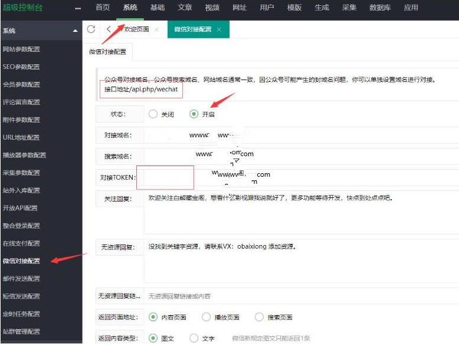This screenshot has height=347, width=459.
Task: Open 在线支付配置 in sidebar
Action: [x=21, y=243]
